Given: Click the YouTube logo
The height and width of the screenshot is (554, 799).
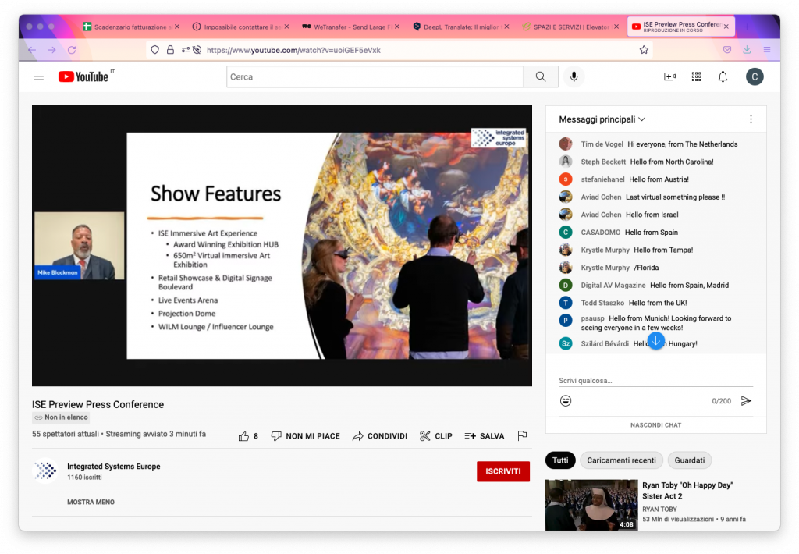Looking at the screenshot, I should [x=83, y=76].
